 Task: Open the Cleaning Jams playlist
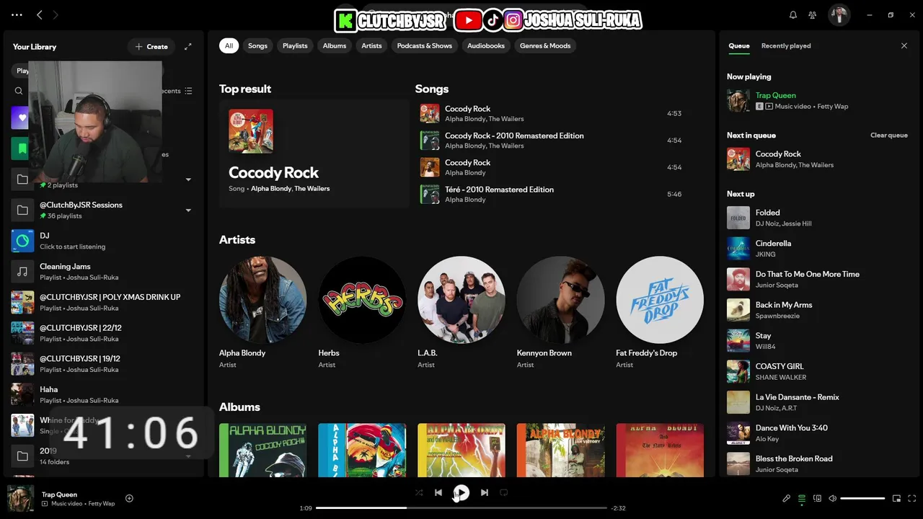104,272
